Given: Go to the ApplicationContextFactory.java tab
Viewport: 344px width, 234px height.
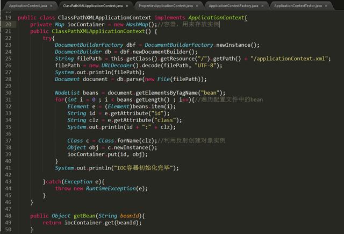Looking at the screenshot, I should pos(233,6).
